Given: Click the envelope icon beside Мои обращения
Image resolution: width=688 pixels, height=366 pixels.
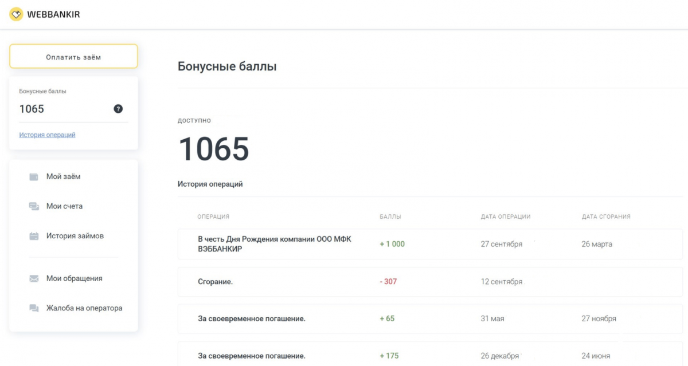Looking at the screenshot, I should (x=34, y=278).
